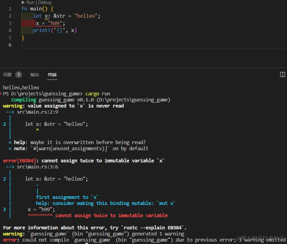The image size is (287, 244).
Task: Click the problems count badge showing 3
Action: coord(19,75)
